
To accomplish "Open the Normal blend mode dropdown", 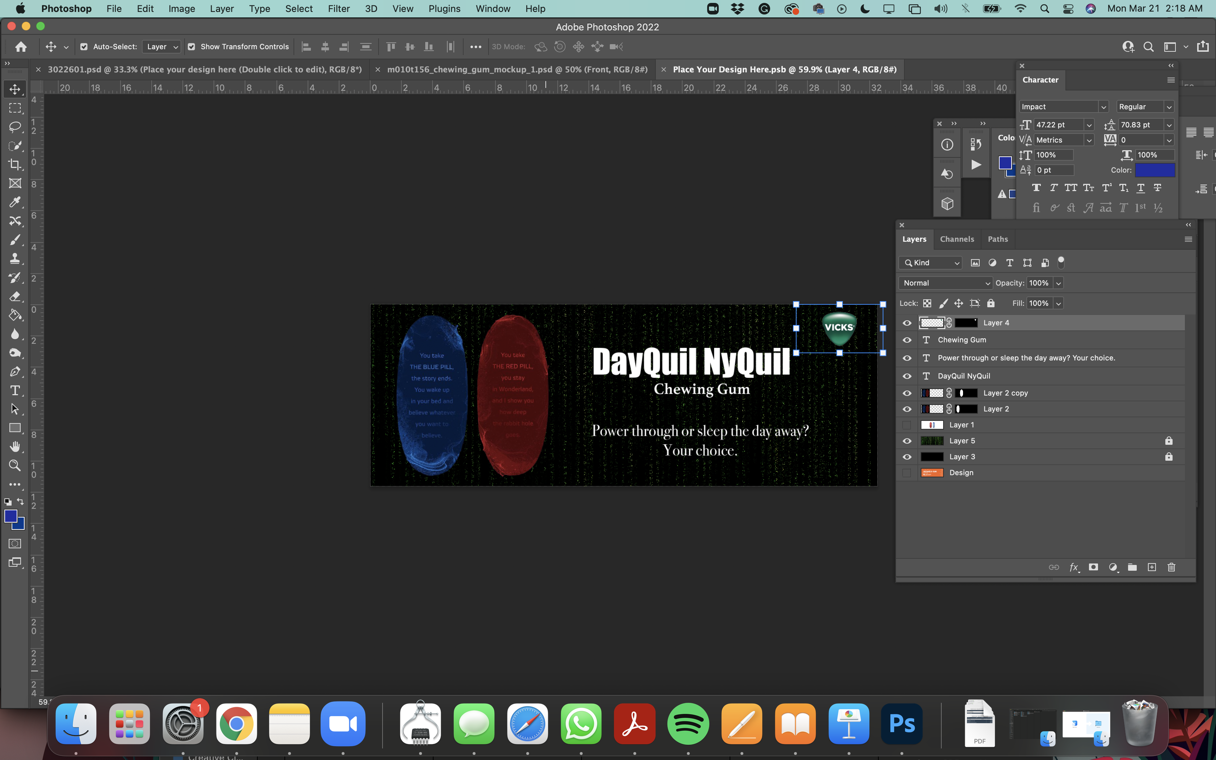I will [x=945, y=283].
